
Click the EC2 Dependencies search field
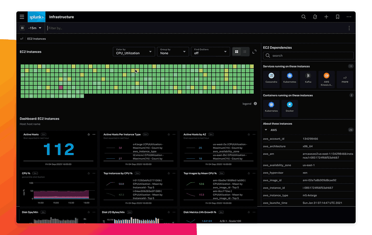pos(308,55)
